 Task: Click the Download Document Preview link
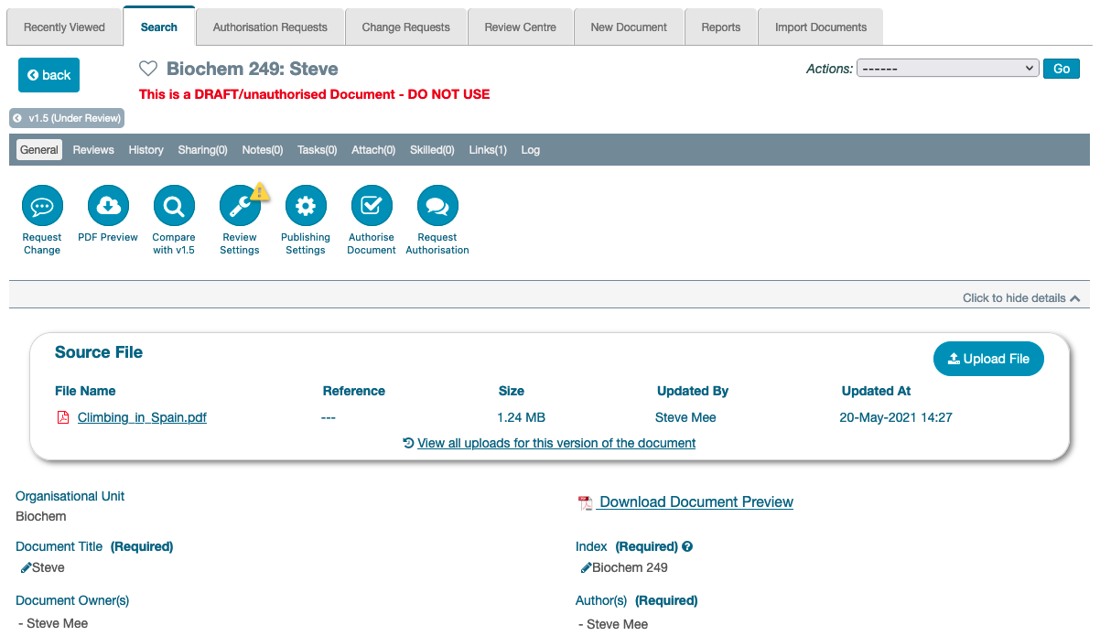pyautogui.click(x=696, y=502)
